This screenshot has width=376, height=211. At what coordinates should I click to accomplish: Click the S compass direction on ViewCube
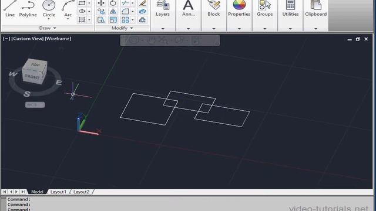point(27,94)
